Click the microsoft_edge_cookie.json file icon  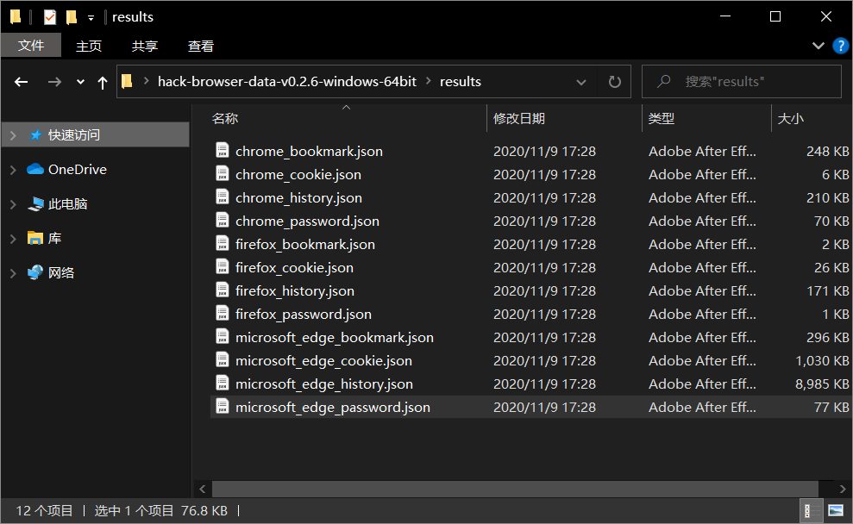[x=222, y=360]
